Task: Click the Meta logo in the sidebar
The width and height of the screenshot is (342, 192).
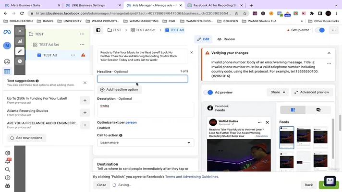Action: (x=7, y=31)
